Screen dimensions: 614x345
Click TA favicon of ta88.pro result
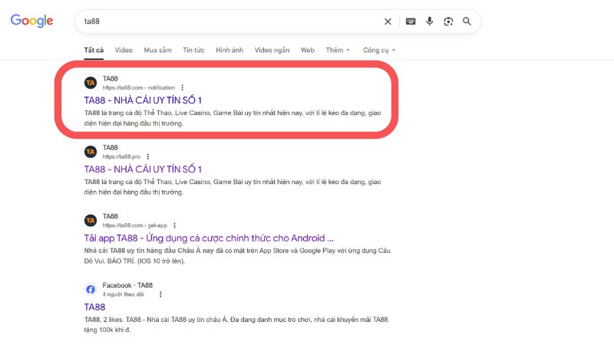(91, 152)
